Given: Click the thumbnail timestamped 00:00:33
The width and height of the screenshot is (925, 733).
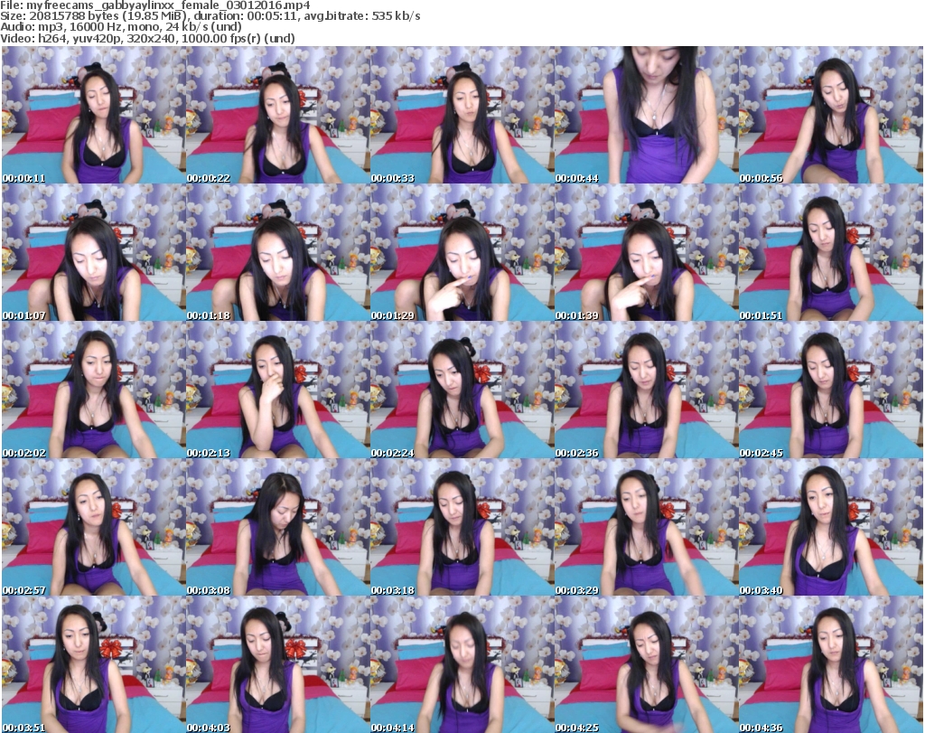Looking at the screenshot, I should pos(462,115).
